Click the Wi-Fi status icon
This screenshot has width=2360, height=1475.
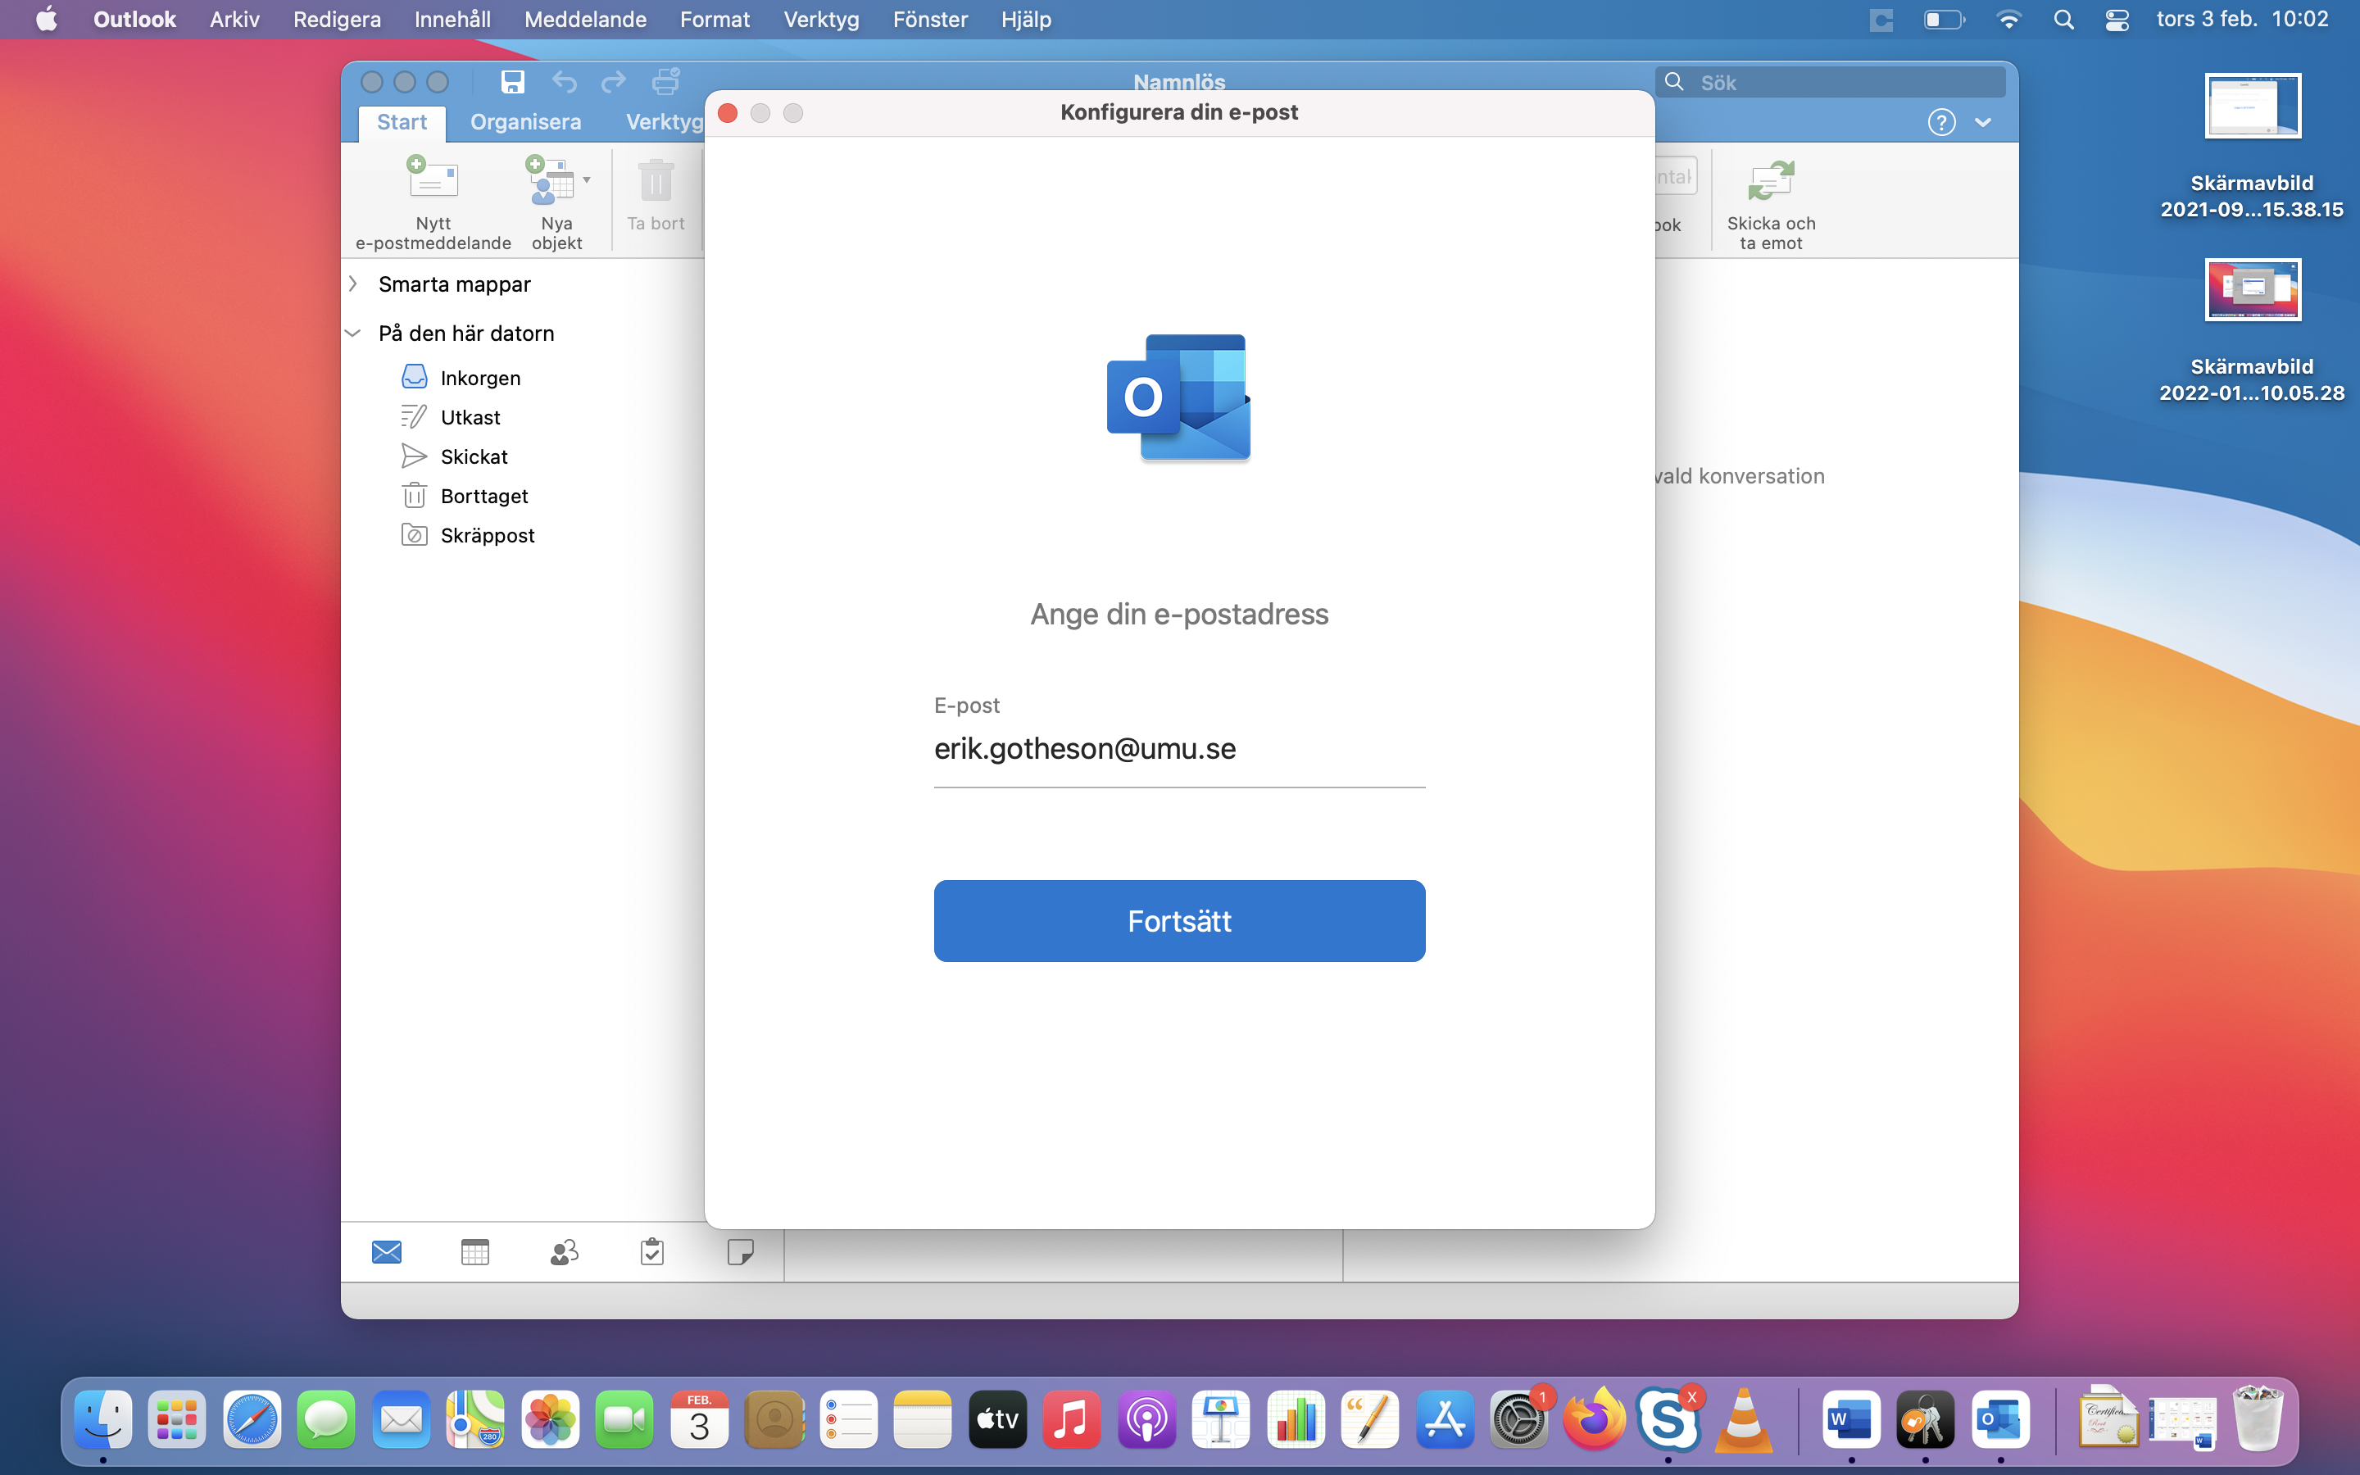click(x=2008, y=20)
